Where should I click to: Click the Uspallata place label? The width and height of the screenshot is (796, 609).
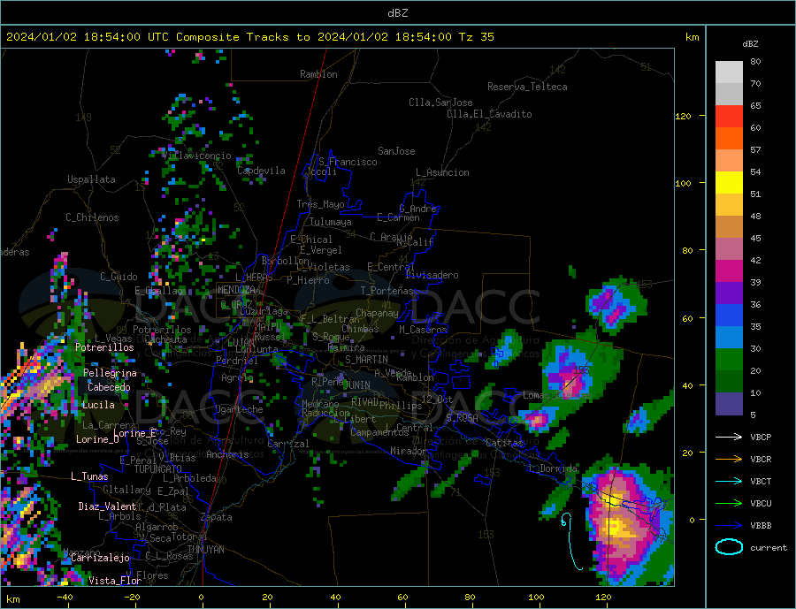click(x=91, y=179)
